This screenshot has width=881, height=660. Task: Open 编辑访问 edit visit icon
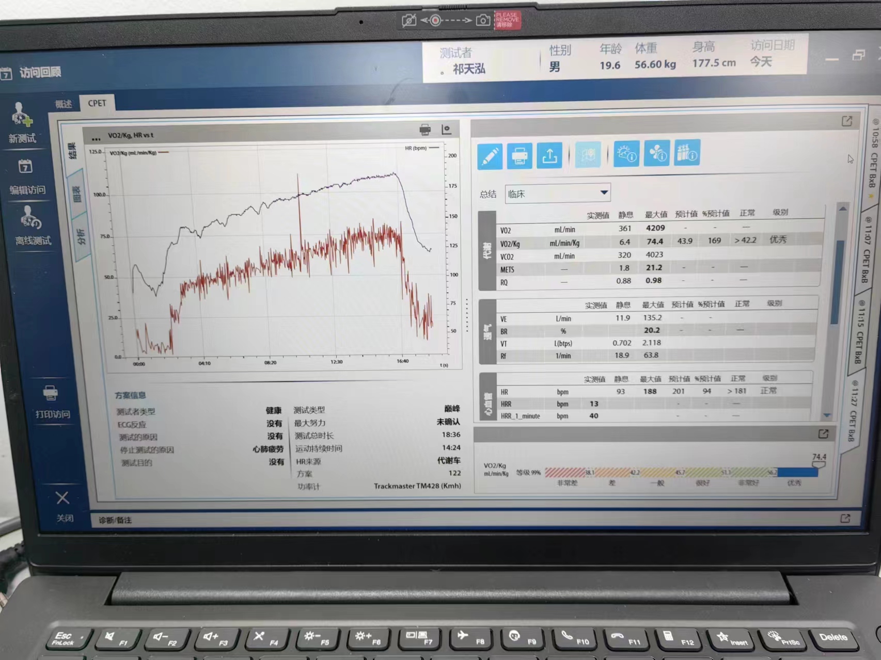point(25,167)
